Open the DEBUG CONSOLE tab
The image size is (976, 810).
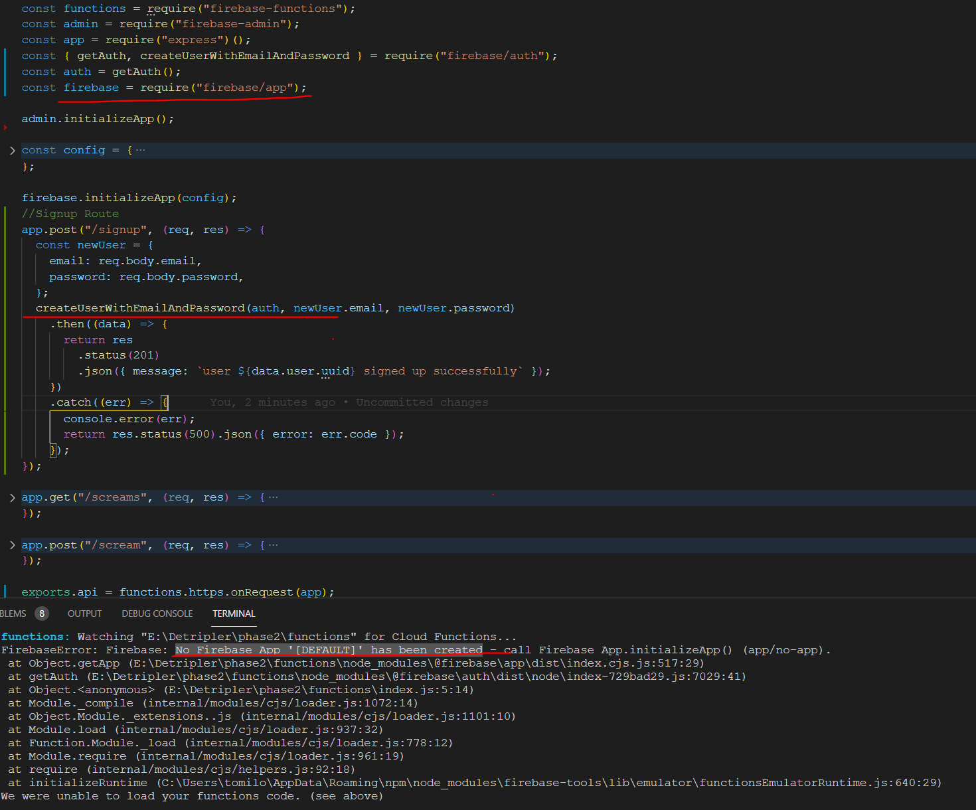(157, 613)
